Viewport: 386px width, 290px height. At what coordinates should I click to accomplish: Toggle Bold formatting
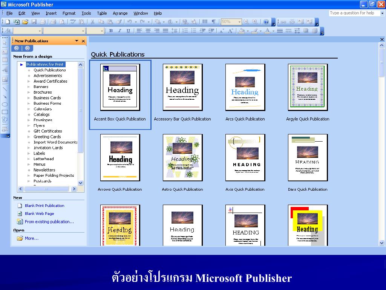click(111, 31)
